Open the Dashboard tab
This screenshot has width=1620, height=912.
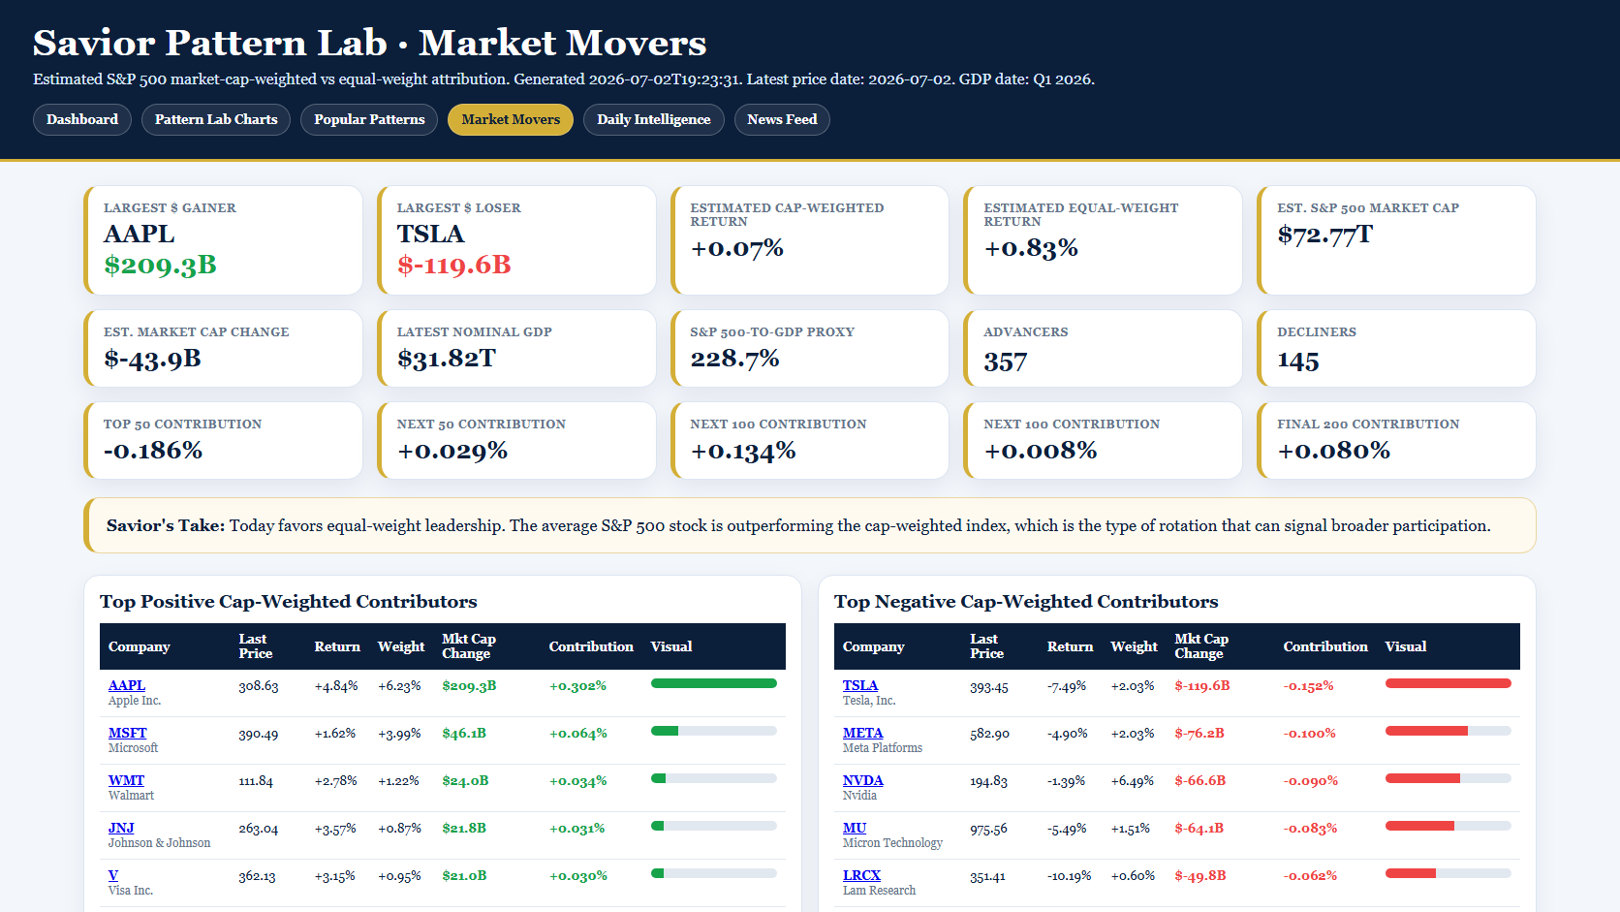pyautogui.click(x=82, y=119)
